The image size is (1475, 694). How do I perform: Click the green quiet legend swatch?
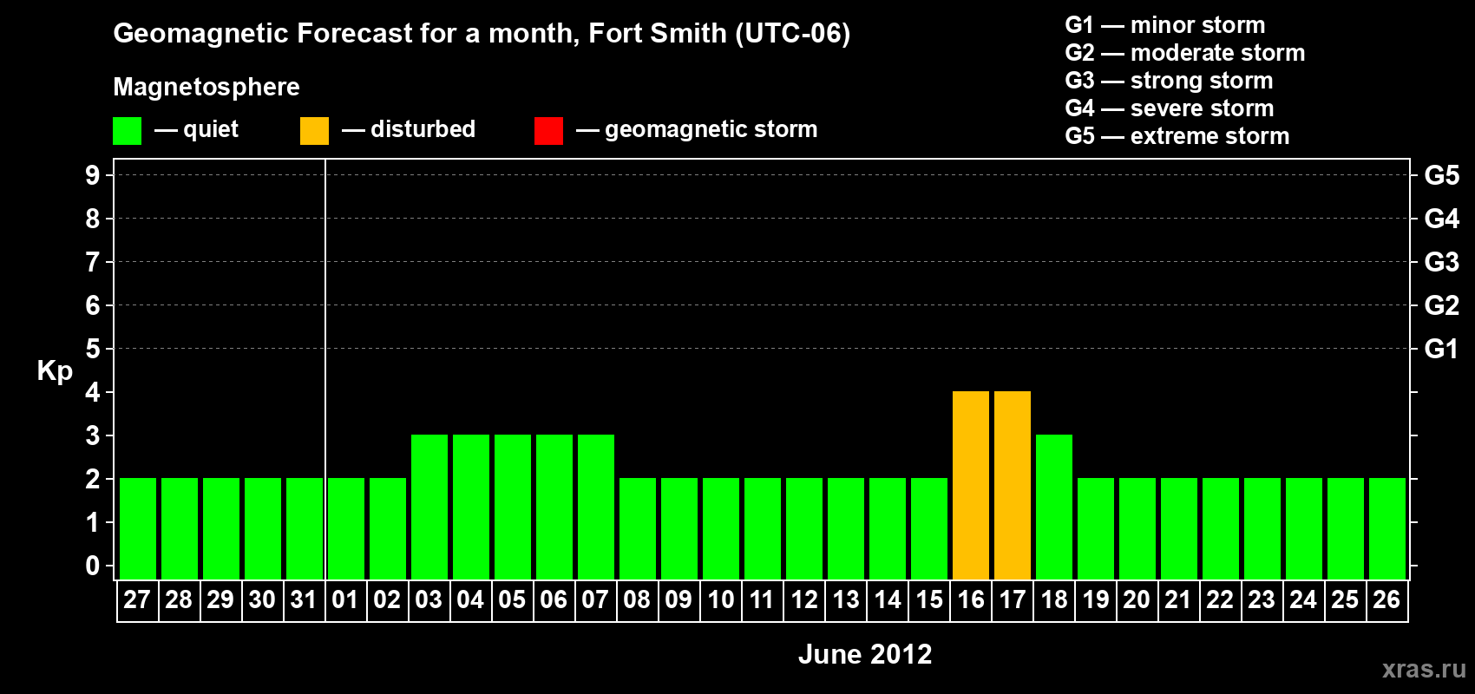pos(127,131)
